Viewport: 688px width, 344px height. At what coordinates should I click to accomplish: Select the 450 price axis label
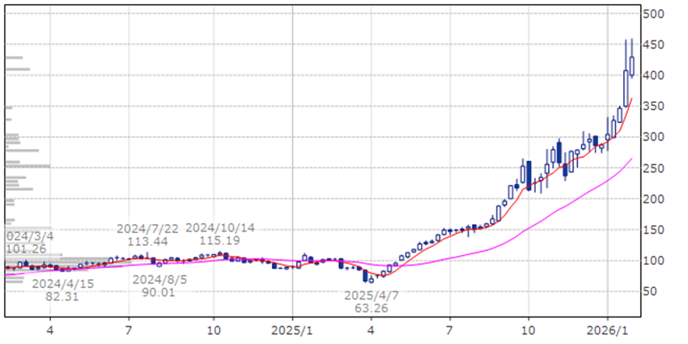click(x=654, y=45)
